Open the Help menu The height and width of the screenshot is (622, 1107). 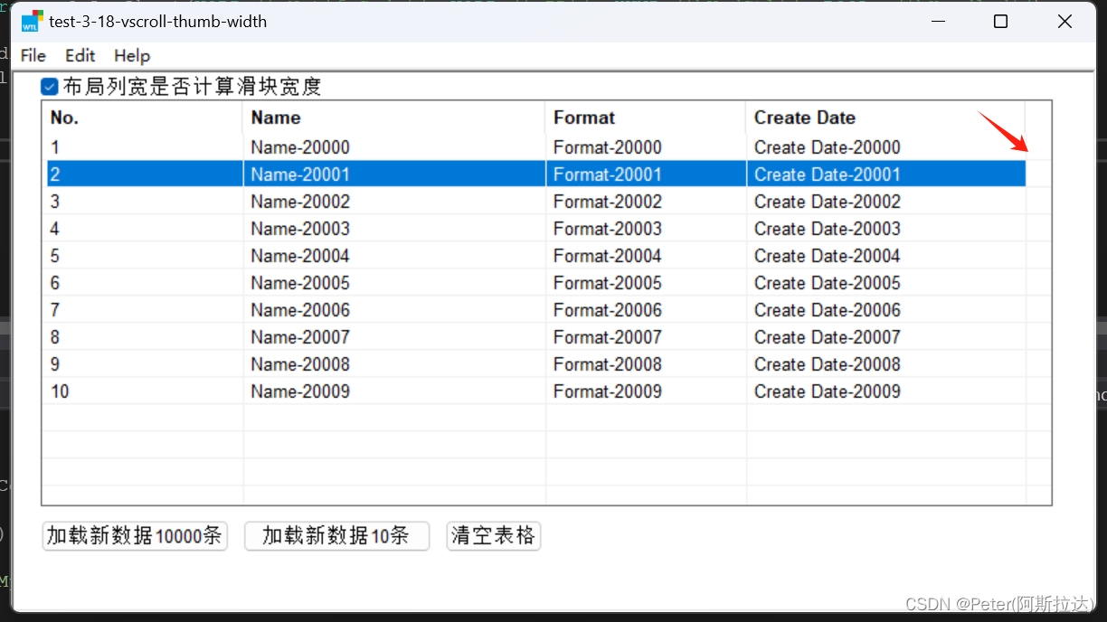[132, 56]
